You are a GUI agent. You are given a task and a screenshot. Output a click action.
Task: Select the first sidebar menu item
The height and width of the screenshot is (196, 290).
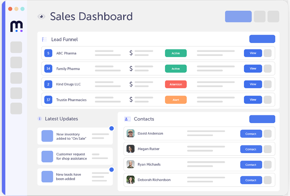pyautogui.click(x=16, y=47)
